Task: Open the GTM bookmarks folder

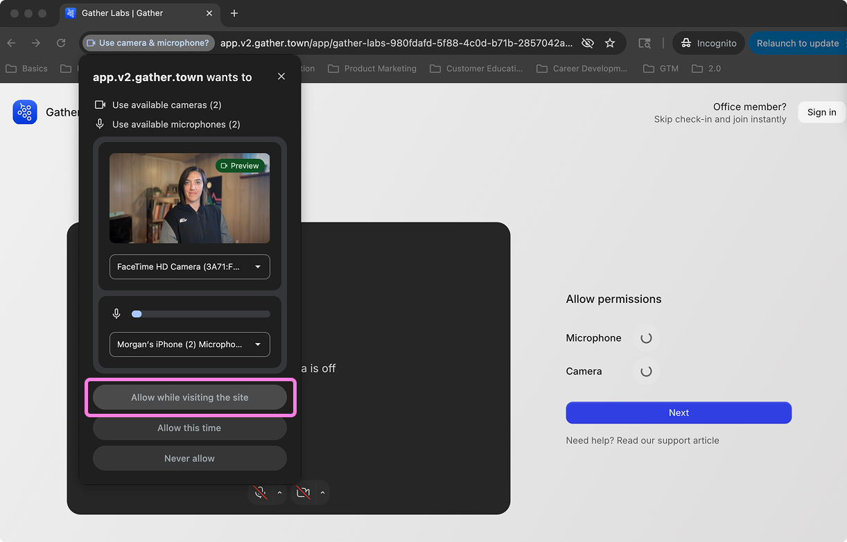Action: (x=661, y=69)
